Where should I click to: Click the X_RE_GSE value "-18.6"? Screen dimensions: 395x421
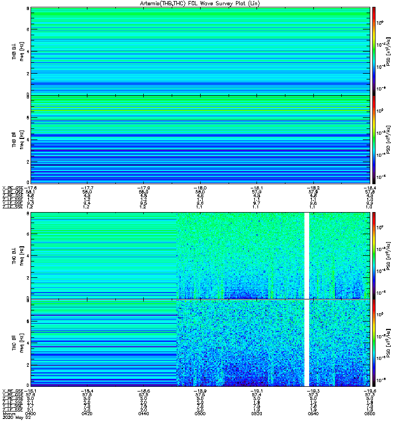coord(143,391)
